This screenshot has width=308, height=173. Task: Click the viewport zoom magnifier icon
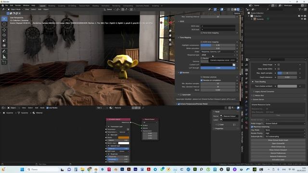[170, 31]
